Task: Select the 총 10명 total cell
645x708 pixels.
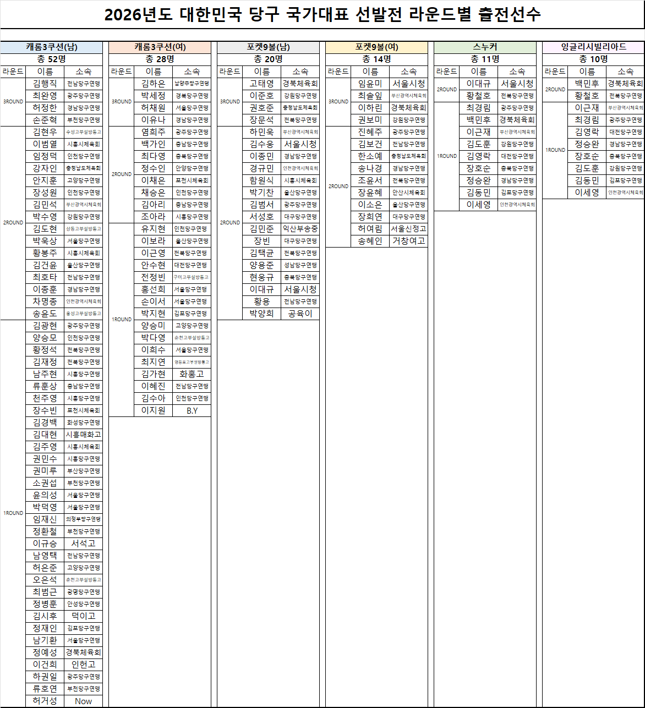Action: click(593, 59)
